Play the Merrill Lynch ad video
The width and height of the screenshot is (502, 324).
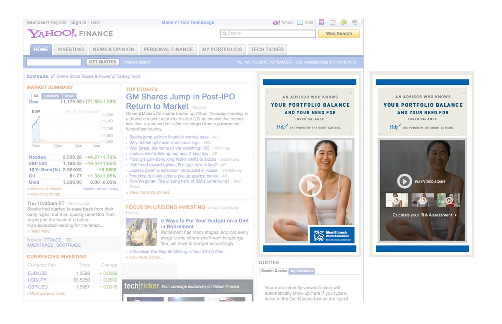click(310, 185)
